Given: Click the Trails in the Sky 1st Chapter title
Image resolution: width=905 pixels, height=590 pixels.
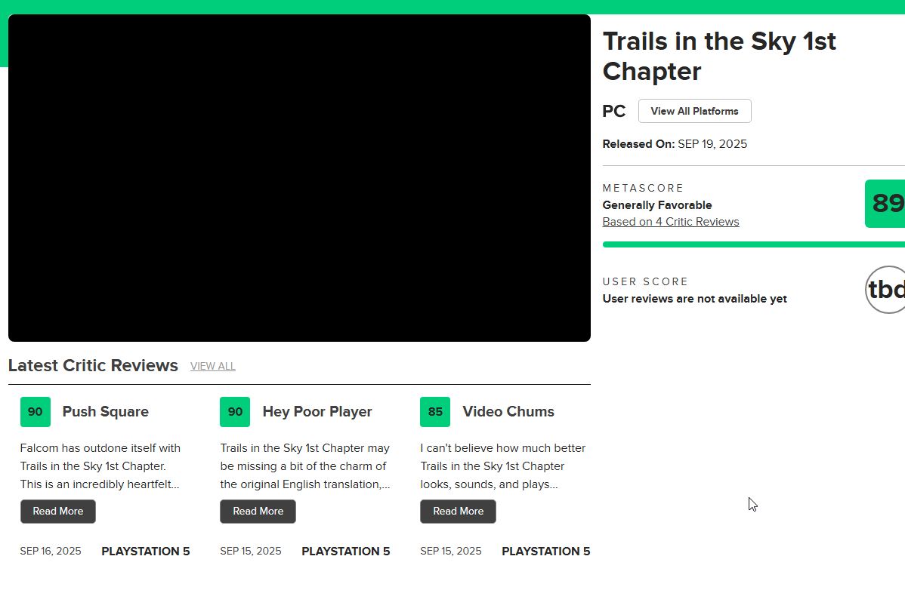Looking at the screenshot, I should 719,57.
